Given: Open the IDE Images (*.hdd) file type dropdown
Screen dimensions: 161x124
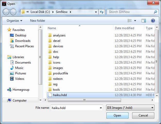Looking at the screenshot, I should click(x=130, y=108).
